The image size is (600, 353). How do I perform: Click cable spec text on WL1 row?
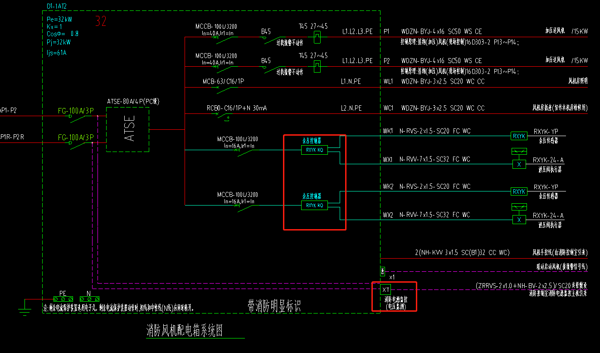(443, 81)
